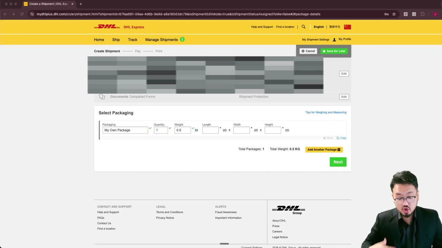442x248 pixels.
Task: Reload the page with browser refresh icon
Action: (x=22, y=14)
